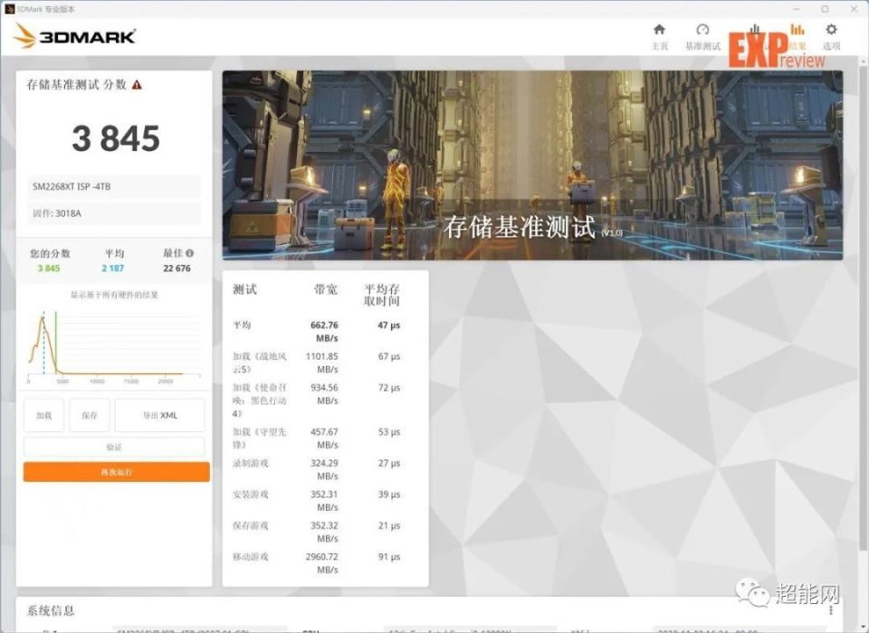Export results using 导出 XML

click(159, 414)
